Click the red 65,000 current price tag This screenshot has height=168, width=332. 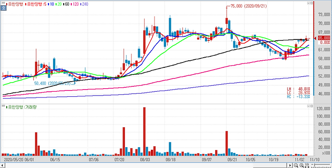point(324,38)
